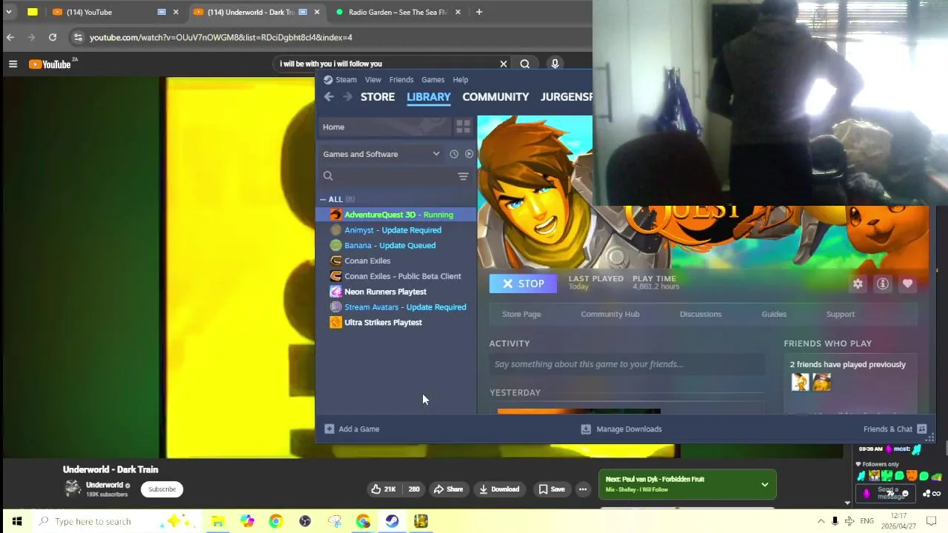The height and width of the screenshot is (533, 948).
Task: Start YouTube voice search microphone
Action: (x=555, y=64)
